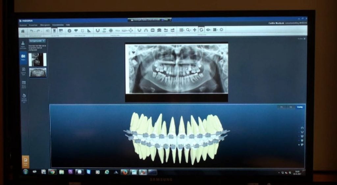
Task: Select the single tooth object icon
Action: click(55, 31)
